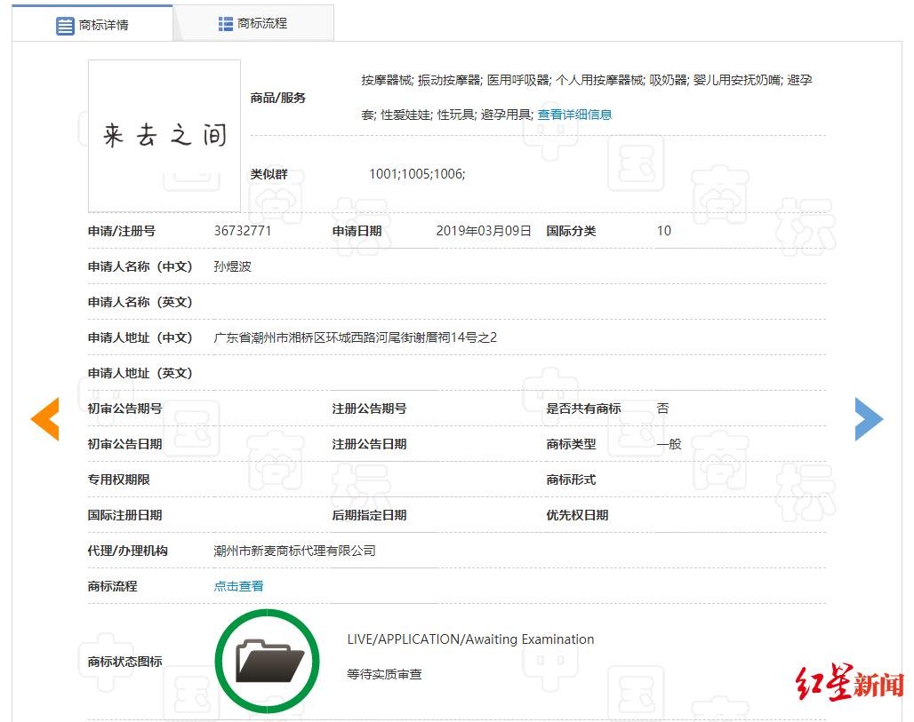This screenshot has height=722, width=914.
Task: Click the agency name 潮州市新麦商标代理有限公司
Action: 294,551
